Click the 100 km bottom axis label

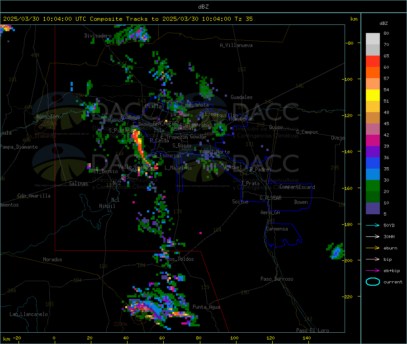coord(234,338)
